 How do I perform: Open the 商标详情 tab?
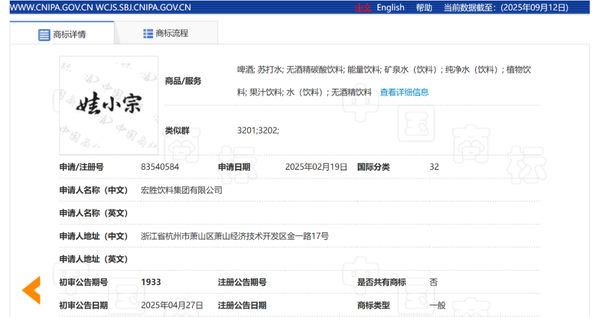(62, 34)
